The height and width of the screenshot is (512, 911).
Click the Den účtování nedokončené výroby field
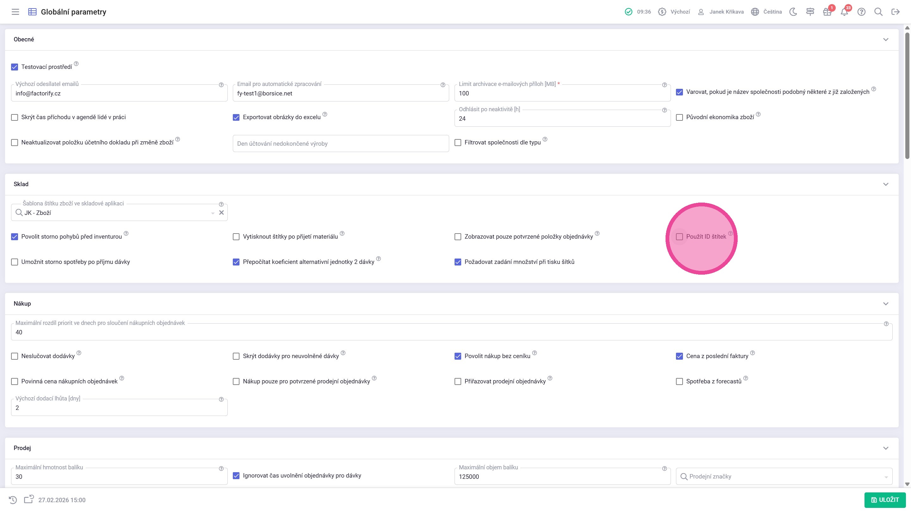[341, 143]
